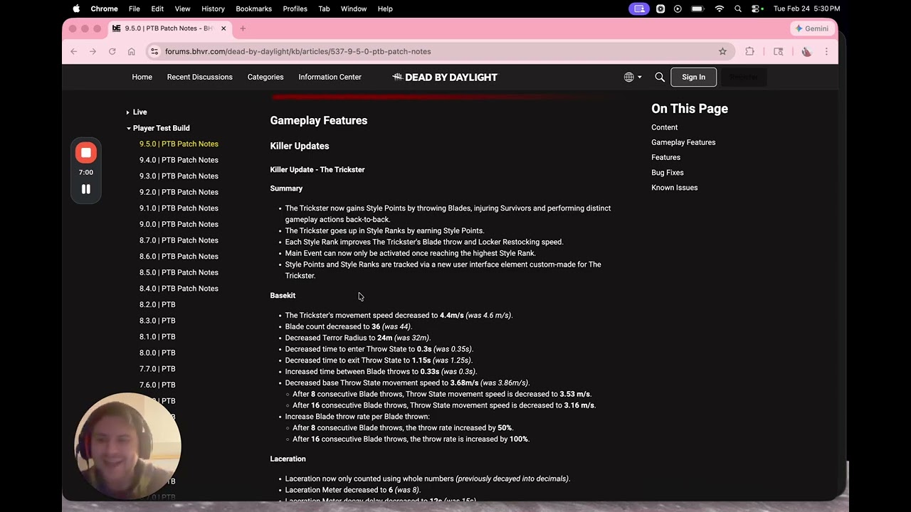Image resolution: width=911 pixels, height=512 pixels.
Task: Jump to Features in On This Page
Action: (665, 157)
